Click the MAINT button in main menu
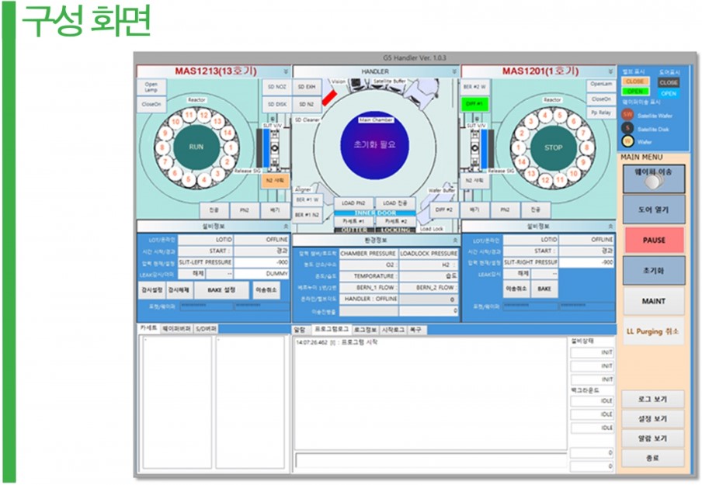Viewport: 702px width, 485px height. tap(653, 301)
